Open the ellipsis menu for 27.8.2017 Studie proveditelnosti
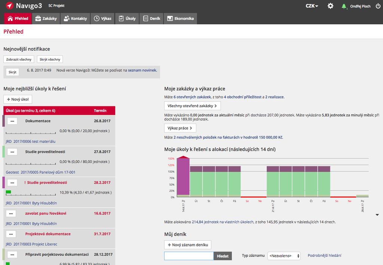383x265 pixels. pyautogui.click(x=12, y=152)
